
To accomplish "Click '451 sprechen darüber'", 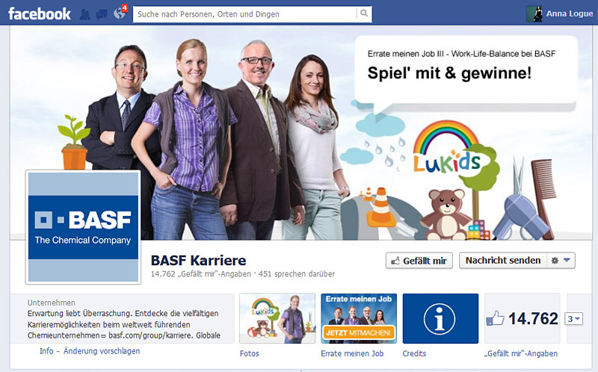I will [297, 273].
